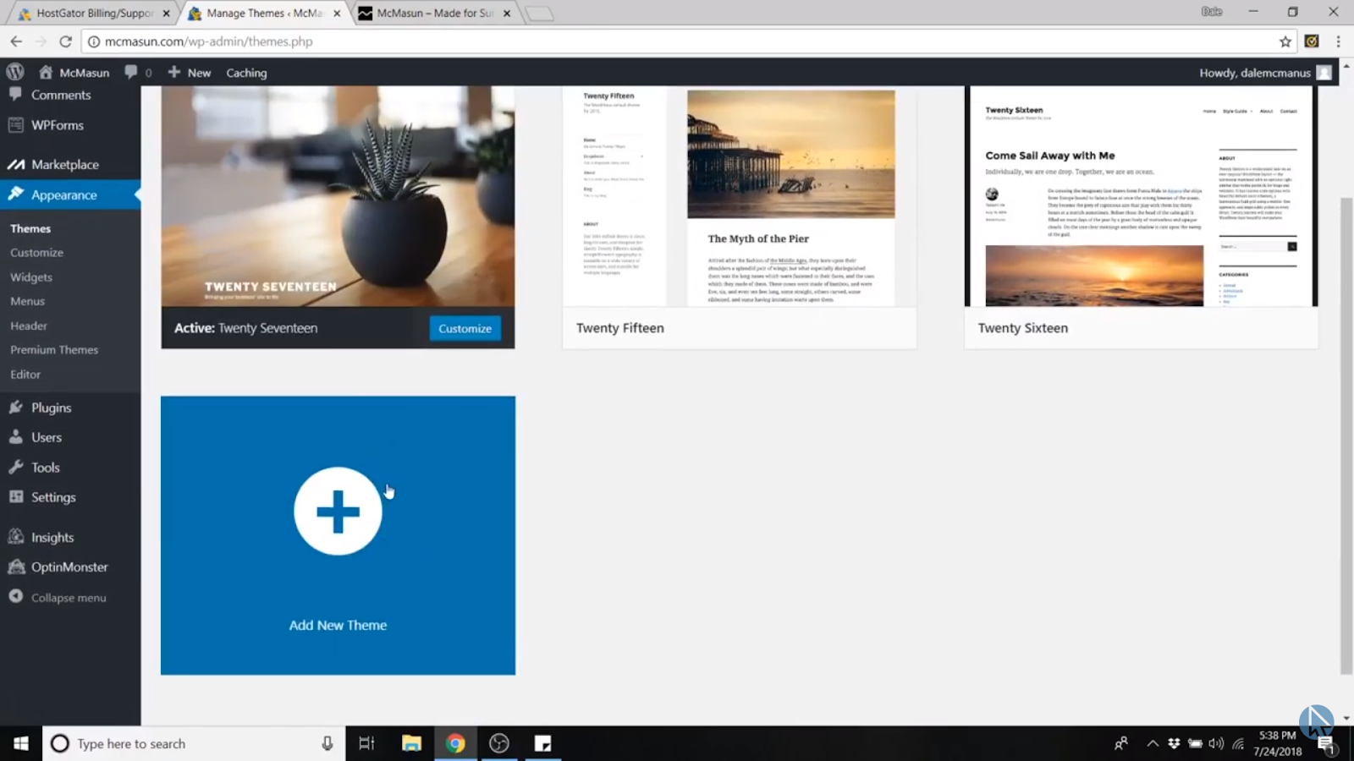The height and width of the screenshot is (761, 1354).
Task: Open the Customize submenu item
Action: [x=36, y=253]
